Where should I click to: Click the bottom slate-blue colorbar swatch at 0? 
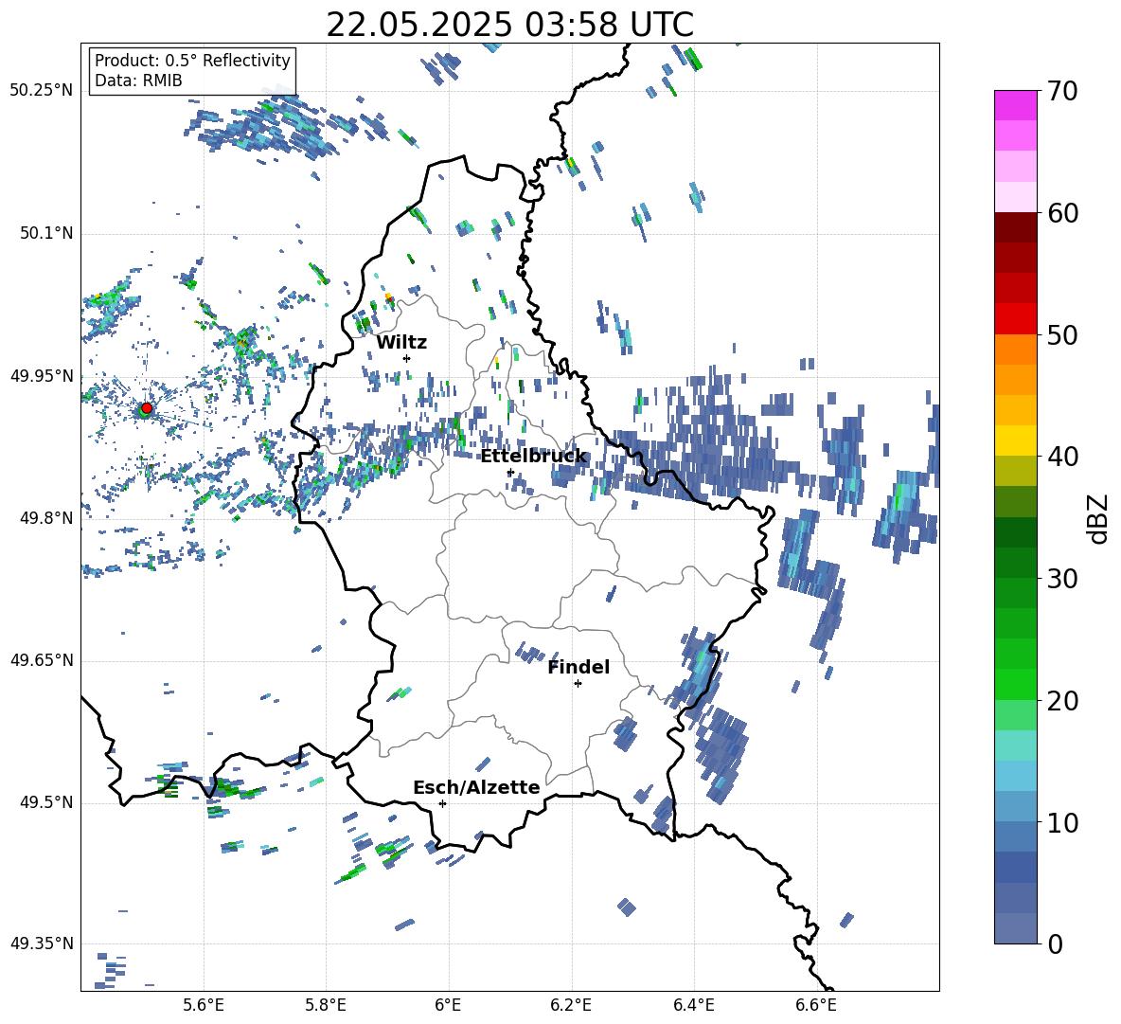pyautogui.click(x=1015, y=928)
